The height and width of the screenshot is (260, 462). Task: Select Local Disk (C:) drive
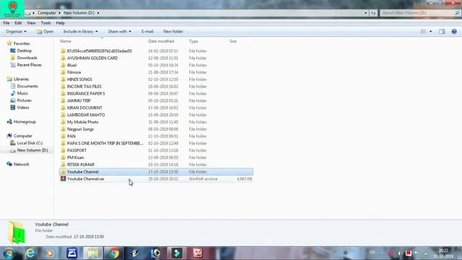30,143
